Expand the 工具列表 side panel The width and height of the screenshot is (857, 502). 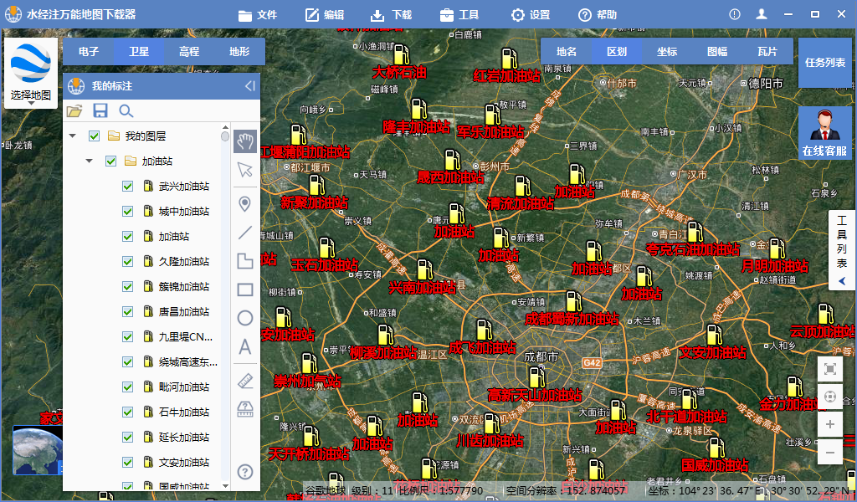(x=842, y=249)
